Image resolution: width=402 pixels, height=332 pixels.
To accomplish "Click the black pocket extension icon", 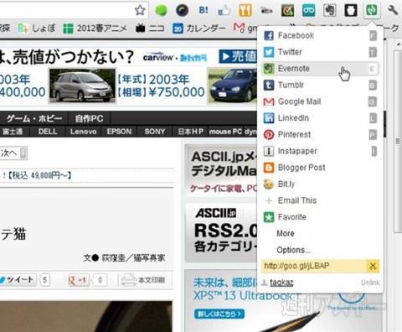I will point(351,11).
